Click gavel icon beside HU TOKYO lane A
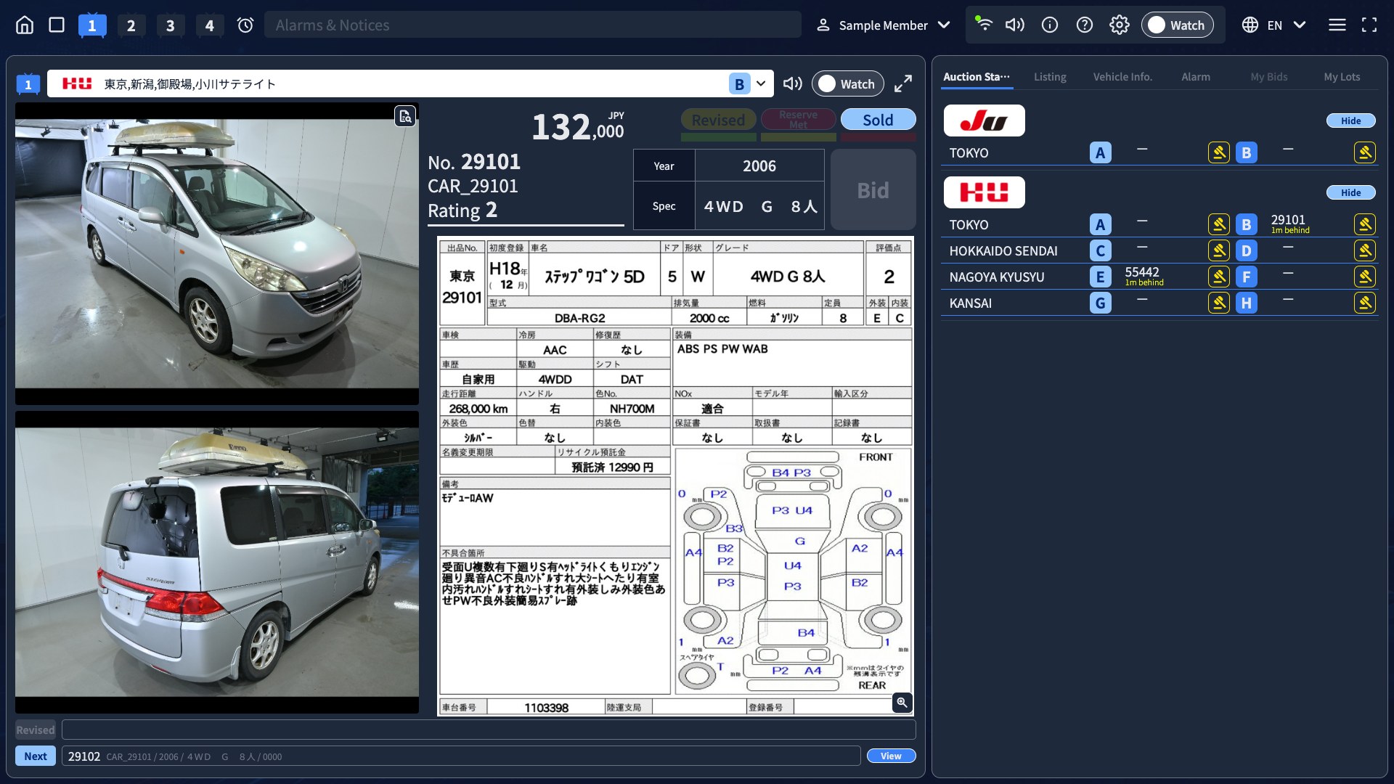 [x=1219, y=225]
